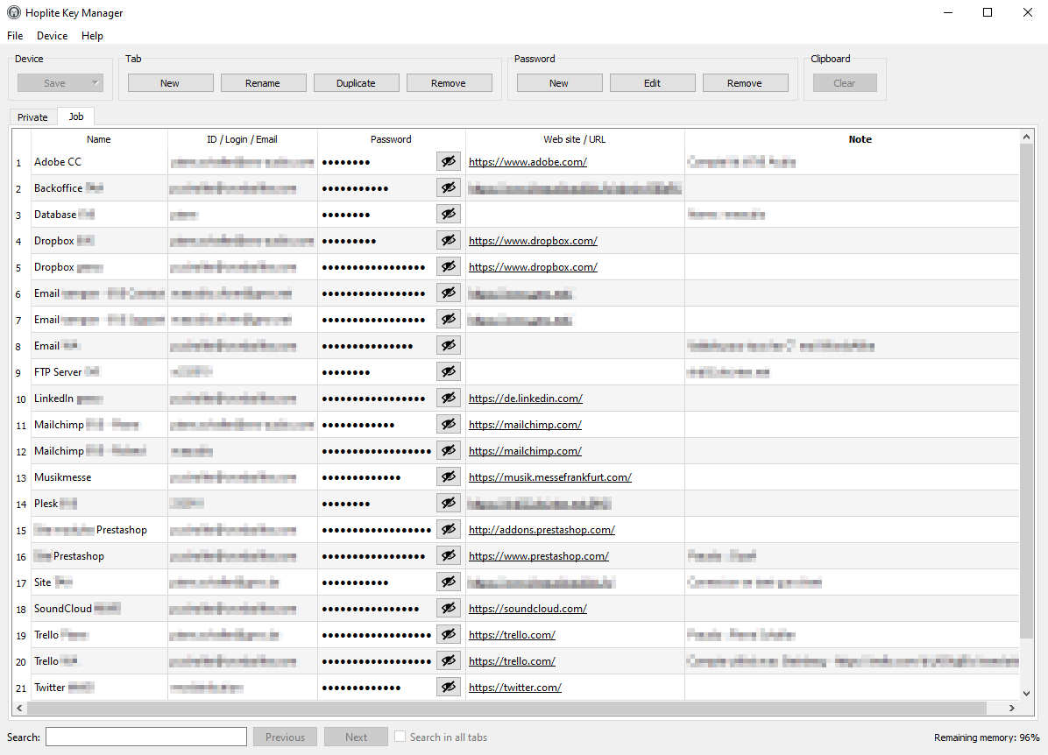Viewport: 1048px width, 755px height.
Task: Click eye icon in row 19 Trello
Action: point(449,635)
